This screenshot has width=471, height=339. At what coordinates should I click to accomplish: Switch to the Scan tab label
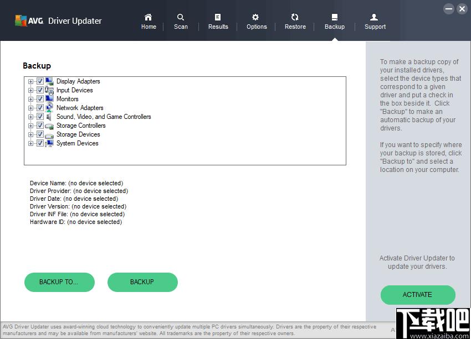181,27
